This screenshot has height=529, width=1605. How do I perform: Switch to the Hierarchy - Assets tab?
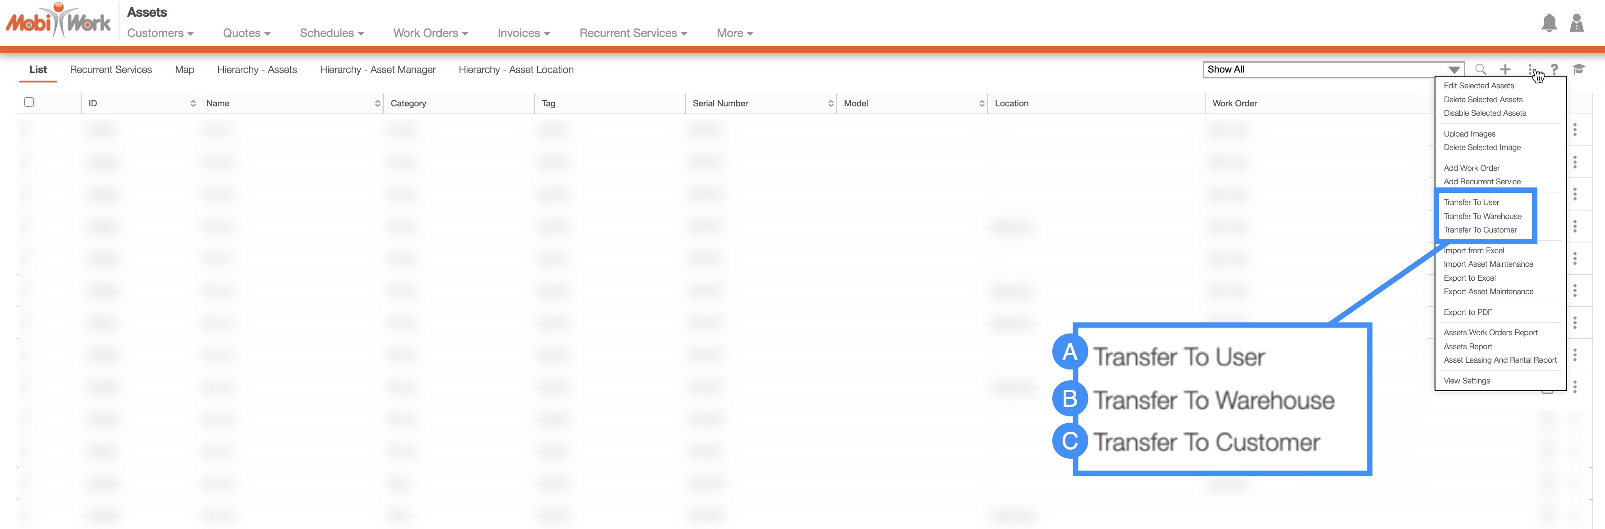(257, 70)
